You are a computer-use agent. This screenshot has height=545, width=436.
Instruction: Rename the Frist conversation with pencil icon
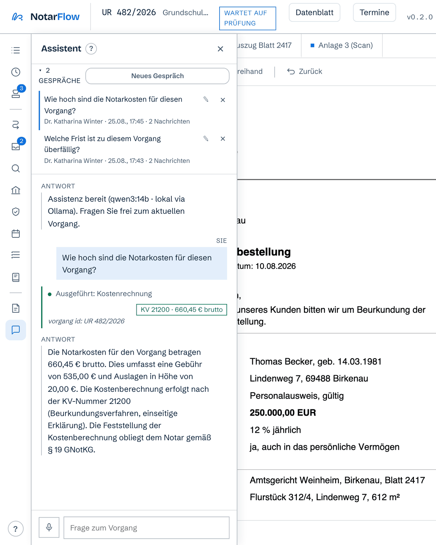(x=206, y=138)
